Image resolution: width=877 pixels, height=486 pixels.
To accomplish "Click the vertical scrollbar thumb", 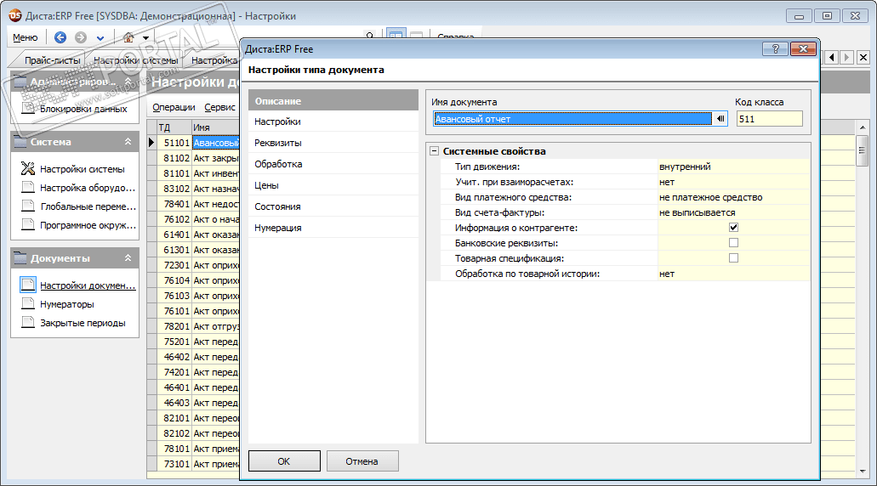I will pos(862,151).
